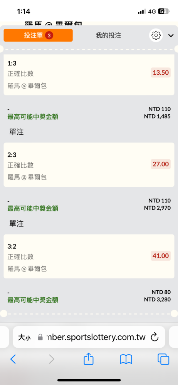The width and height of the screenshot is (178, 385).
Task: Select 13.50 odds for 1:3 score
Action: tap(161, 73)
